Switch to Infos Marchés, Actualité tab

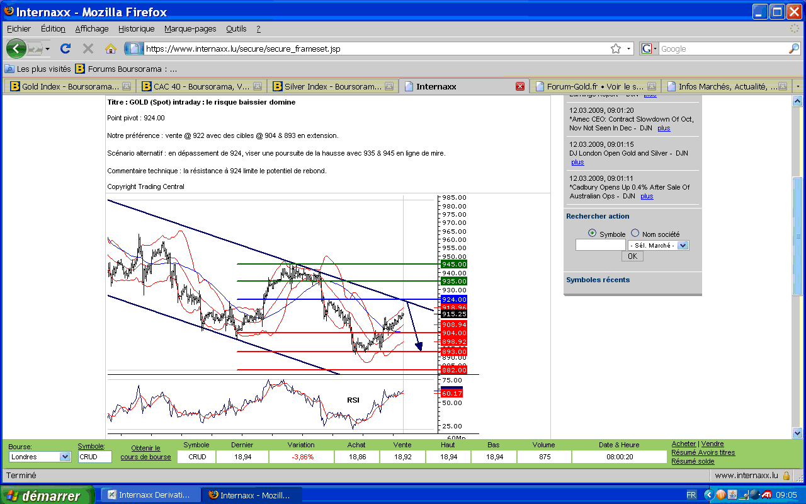(x=727, y=86)
